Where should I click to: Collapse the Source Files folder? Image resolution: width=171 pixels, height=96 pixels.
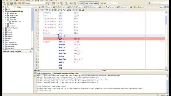(x=6, y=19)
